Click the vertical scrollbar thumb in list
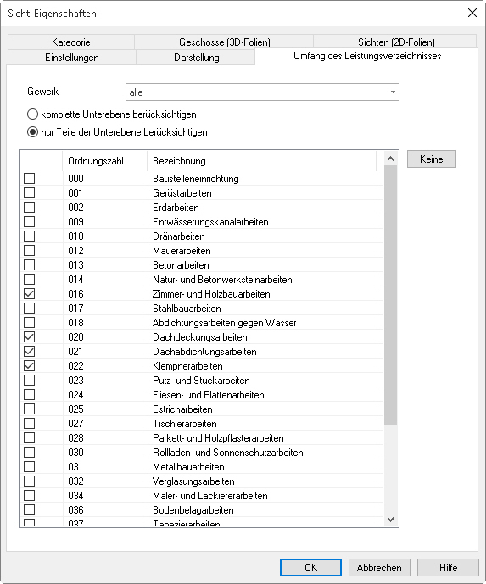 (391, 295)
